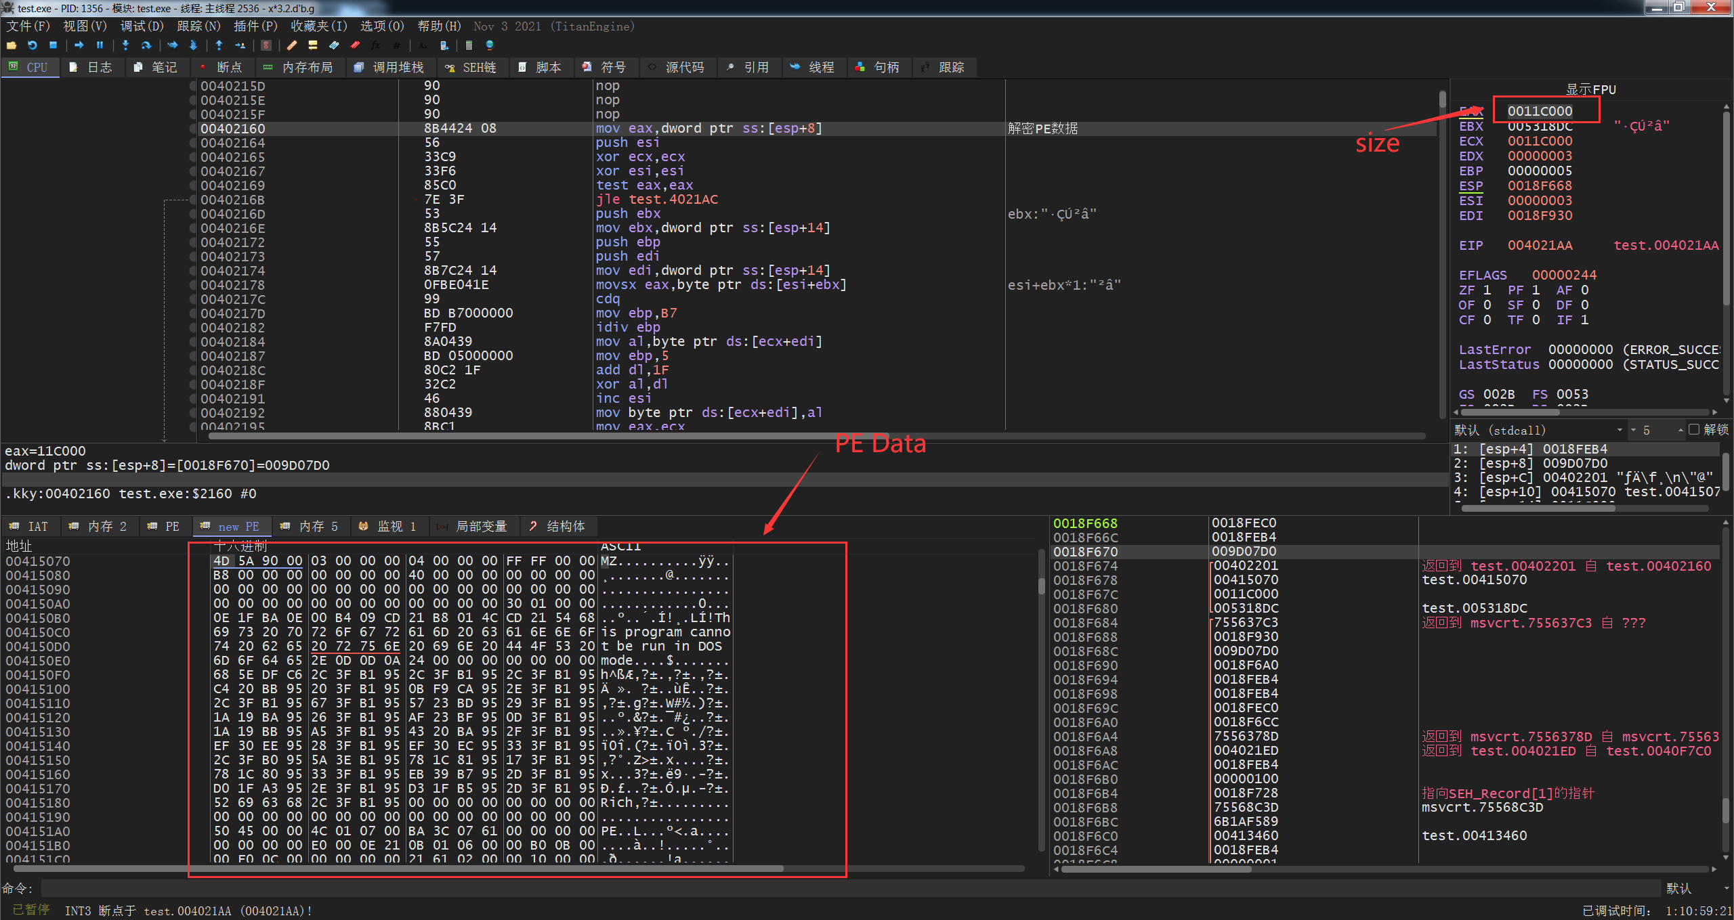Open the 文件(F) menu

click(x=28, y=26)
